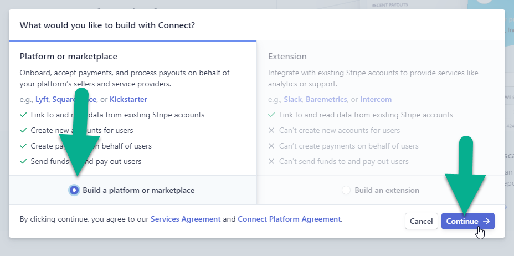Click checkmark beside Create new accounts for users

(x=23, y=130)
